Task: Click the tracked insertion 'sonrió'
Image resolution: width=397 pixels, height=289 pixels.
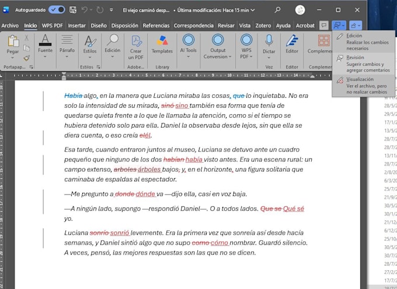Action: (120, 232)
